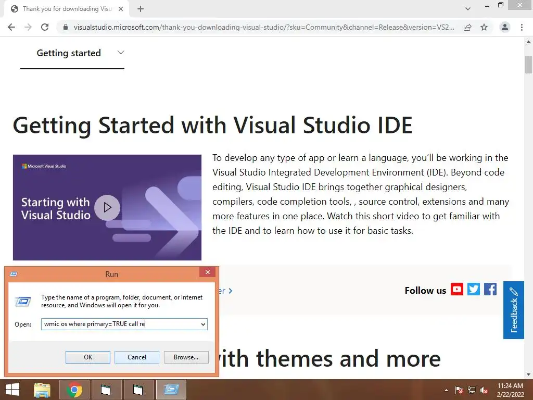
Task: Open a new browser tab
Action: [x=141, y=9]
